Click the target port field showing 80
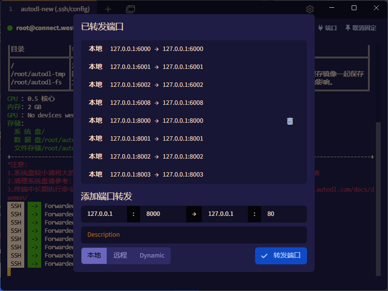The height and width of the screenshot is (291, 388). click(283, 214)
